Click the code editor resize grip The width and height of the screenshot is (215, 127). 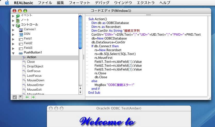[209, 98]
